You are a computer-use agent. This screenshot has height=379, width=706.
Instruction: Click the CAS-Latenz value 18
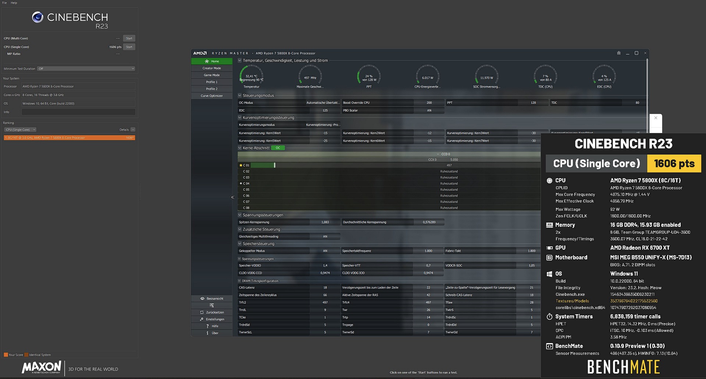click(325, 288)
